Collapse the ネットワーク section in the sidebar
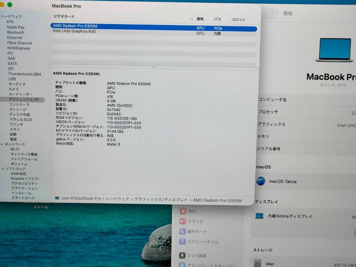The height and width of the screenshot is (267, 356). (3, 144)
